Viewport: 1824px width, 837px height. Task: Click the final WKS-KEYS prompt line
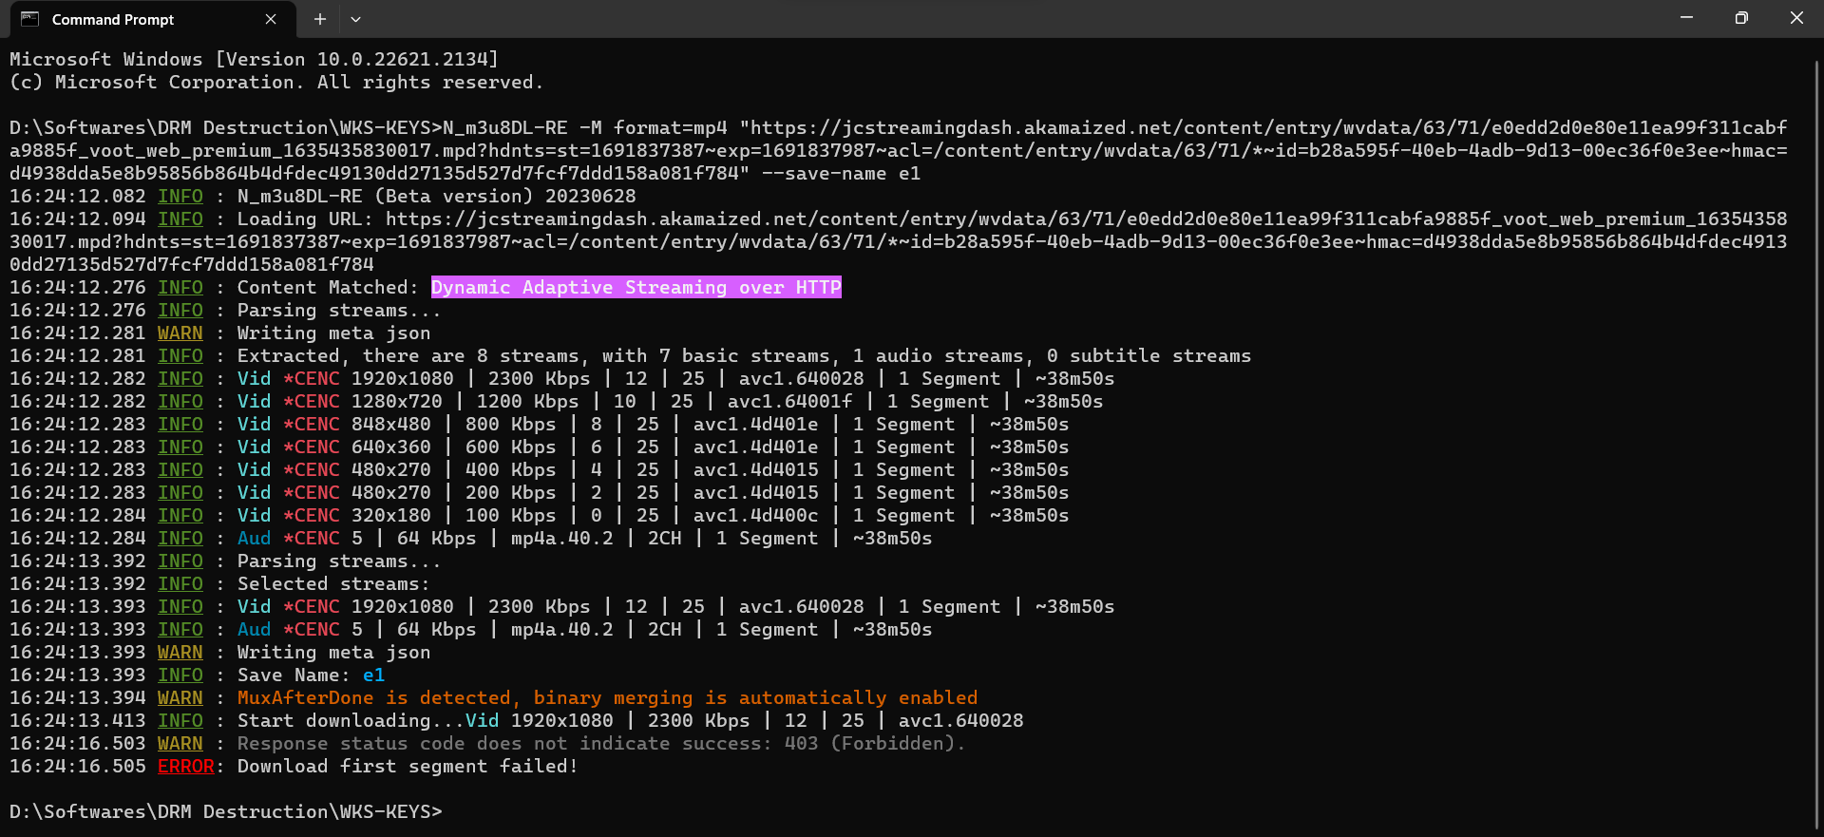[x=226, y=811]
